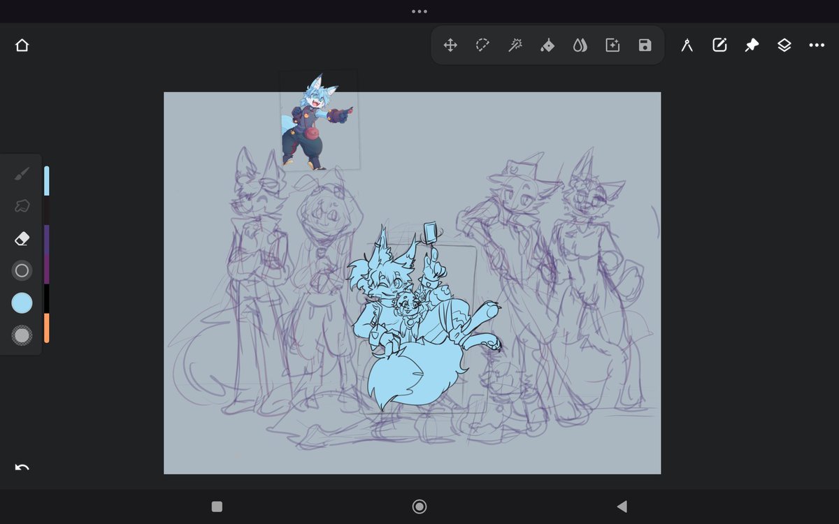Open the overflow options menu

[816, 45]
